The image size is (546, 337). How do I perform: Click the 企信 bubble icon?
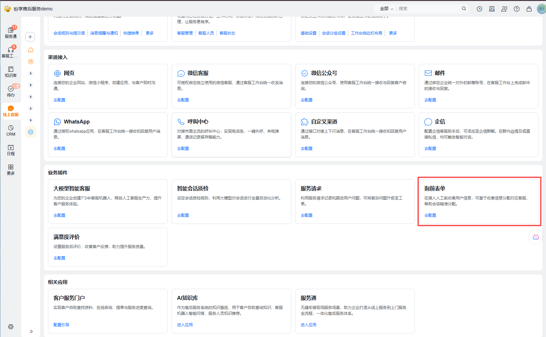(x=428, y=122)
